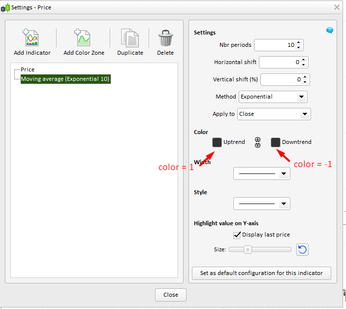Click the Size slider handle
The width and height of the screenshot is (346, 309).
pos(248,250)
